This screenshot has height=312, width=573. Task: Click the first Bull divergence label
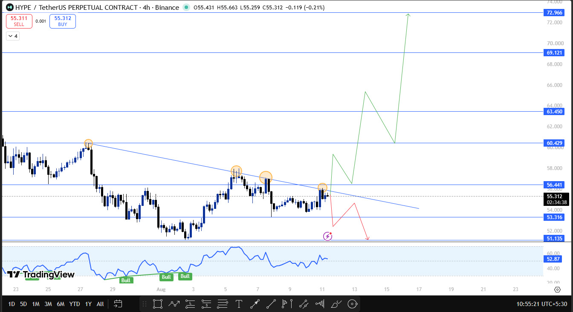(x=127, y=280)
